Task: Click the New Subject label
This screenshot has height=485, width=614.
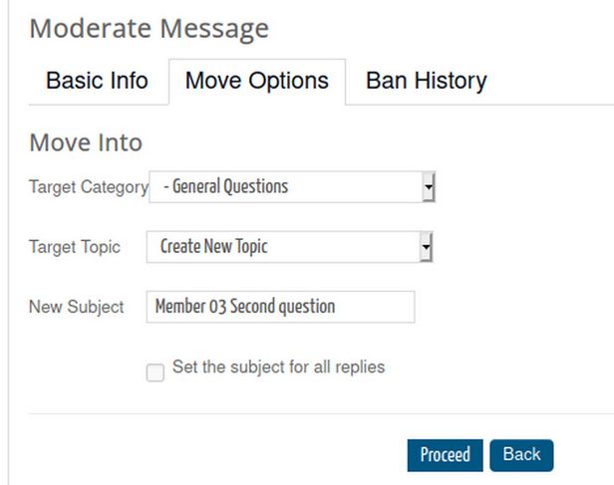Action: pos(77,307)
